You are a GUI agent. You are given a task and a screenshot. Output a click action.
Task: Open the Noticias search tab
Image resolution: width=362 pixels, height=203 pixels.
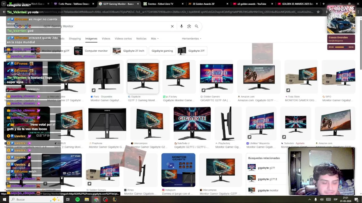pyautogui.click(x=141, y=39)
